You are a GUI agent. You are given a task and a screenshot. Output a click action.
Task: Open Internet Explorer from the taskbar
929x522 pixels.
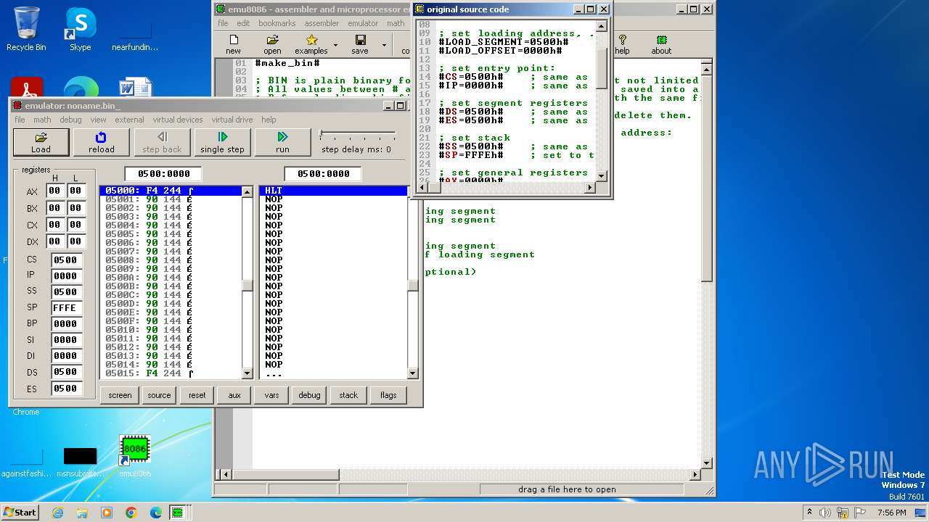coord(58,513)
